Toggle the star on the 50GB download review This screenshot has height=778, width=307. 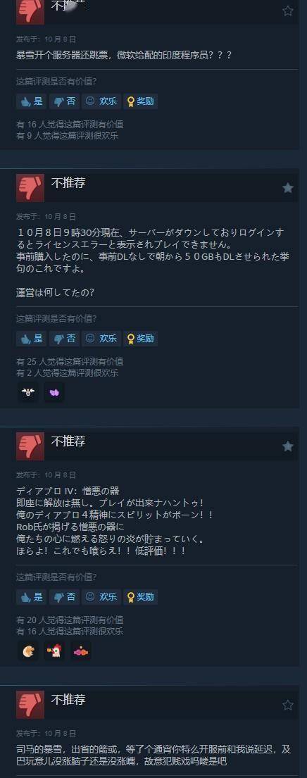288,188
